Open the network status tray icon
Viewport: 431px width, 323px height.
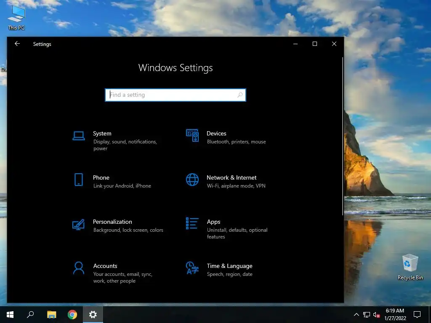point(367,315)
